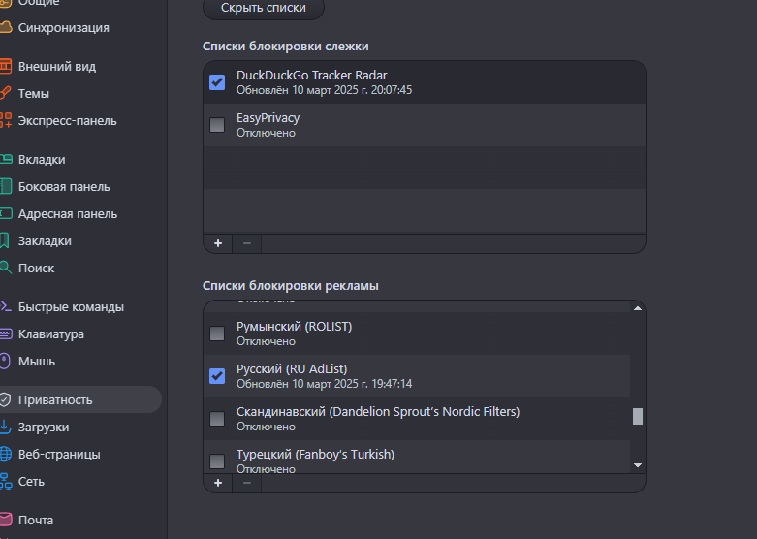Open Экспресс-панель settings
Viewport: 757px width, 539px height.
pyautogui.click(x=67, y=121)
